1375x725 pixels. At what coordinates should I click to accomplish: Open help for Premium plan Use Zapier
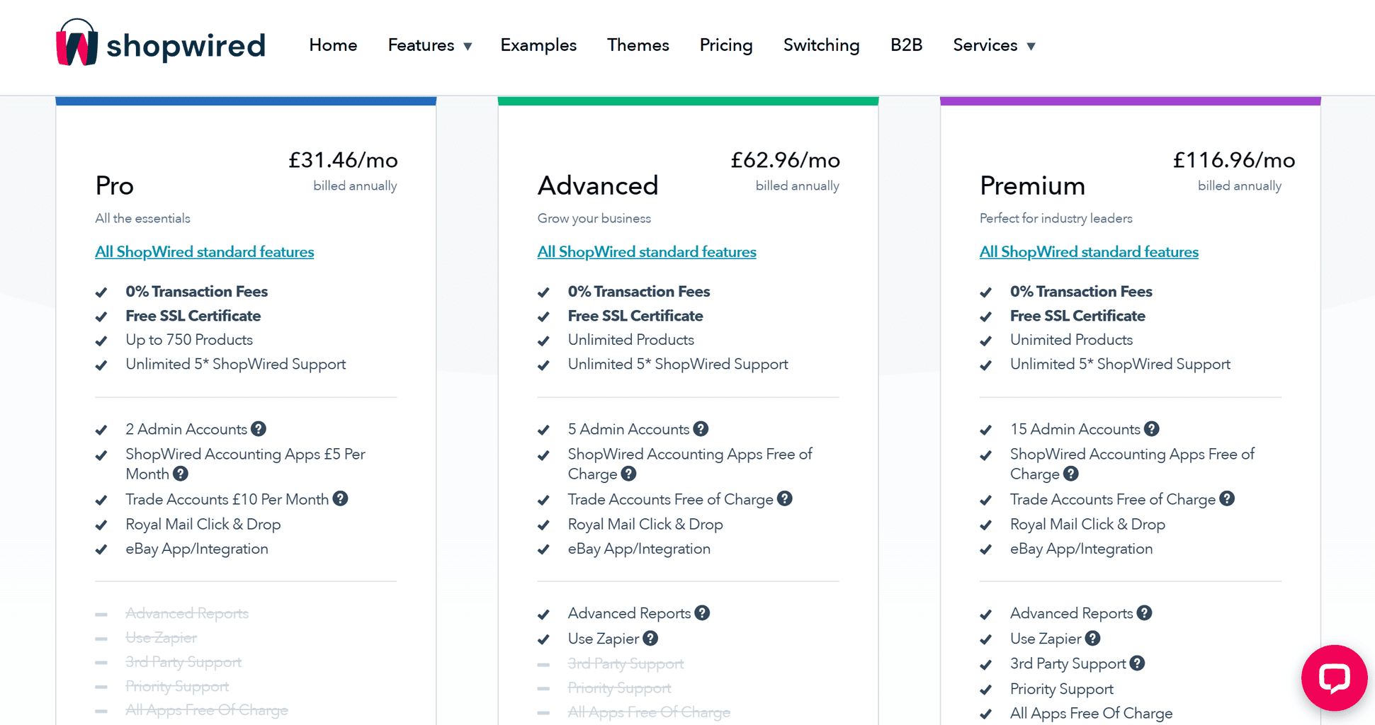point(1093,638)
